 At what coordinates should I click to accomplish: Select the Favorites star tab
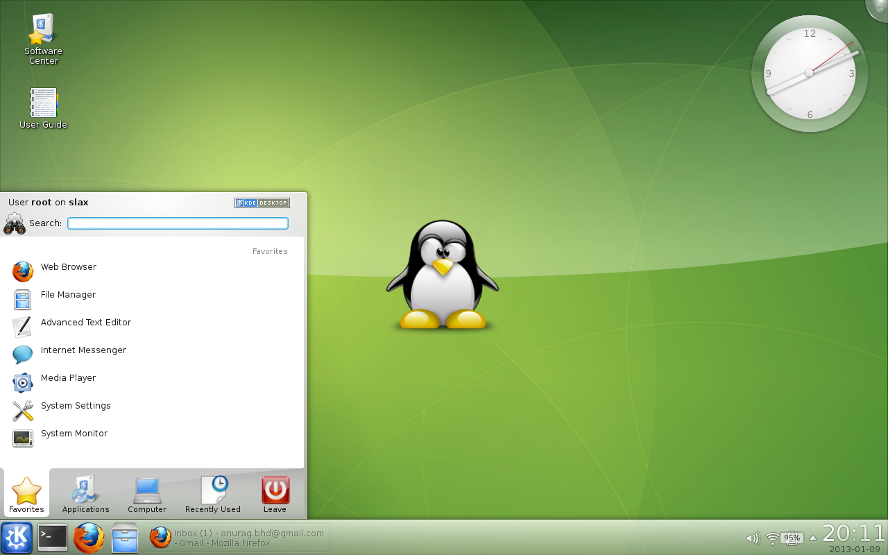coord(26,495)
